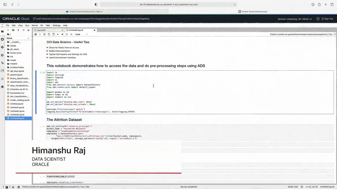
Task: Paste cells from the clipboard in the toolbar
Action: tap(53, 34)
